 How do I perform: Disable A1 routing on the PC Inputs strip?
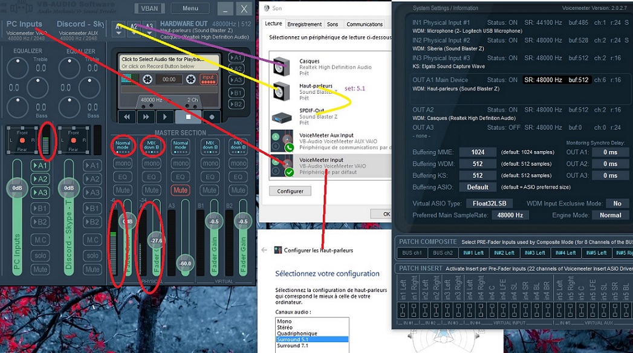click(x=40, y=166)
